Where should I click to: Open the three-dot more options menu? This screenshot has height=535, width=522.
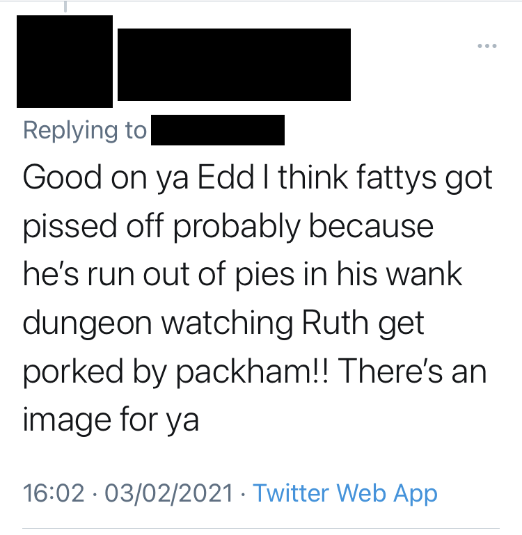click(x=487, y=46)
